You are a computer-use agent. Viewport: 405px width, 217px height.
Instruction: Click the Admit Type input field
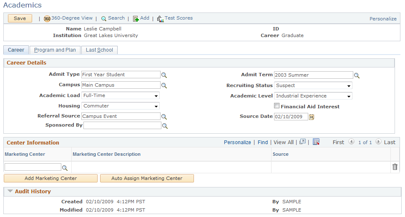(121, 75)
